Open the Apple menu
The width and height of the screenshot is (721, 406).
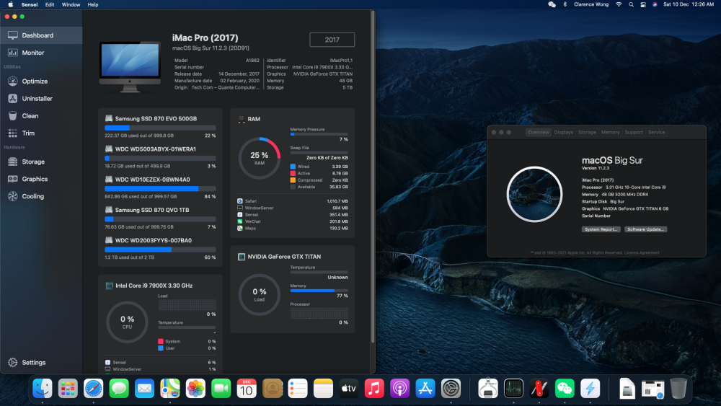click(10, 4)
